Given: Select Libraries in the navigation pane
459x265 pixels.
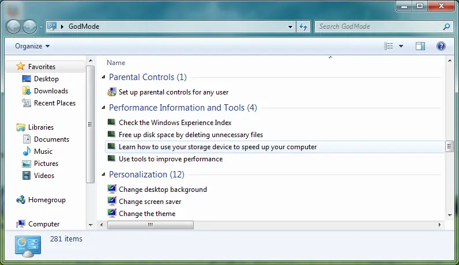Looking at the screenshot, I should (41, 127).
